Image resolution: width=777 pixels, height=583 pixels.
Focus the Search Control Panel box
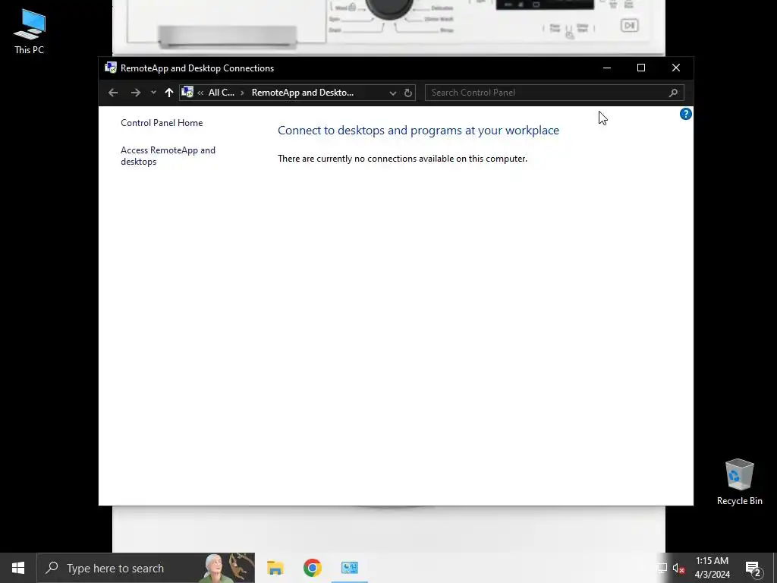coord(554,93)
